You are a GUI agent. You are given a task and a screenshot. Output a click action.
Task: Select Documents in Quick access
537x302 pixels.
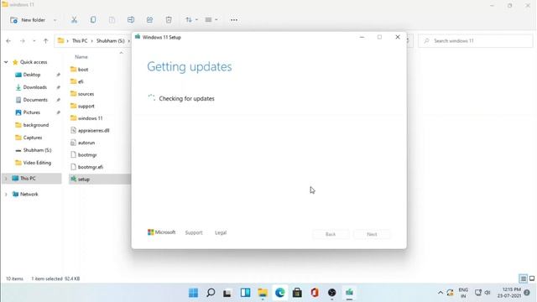coord(35,100)
